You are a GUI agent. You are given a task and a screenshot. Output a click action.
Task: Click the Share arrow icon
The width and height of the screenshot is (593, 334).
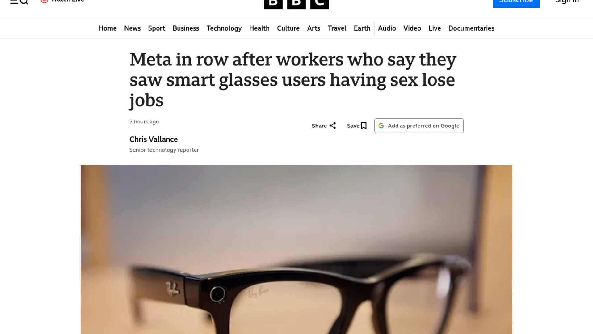[x=332, y=126]
